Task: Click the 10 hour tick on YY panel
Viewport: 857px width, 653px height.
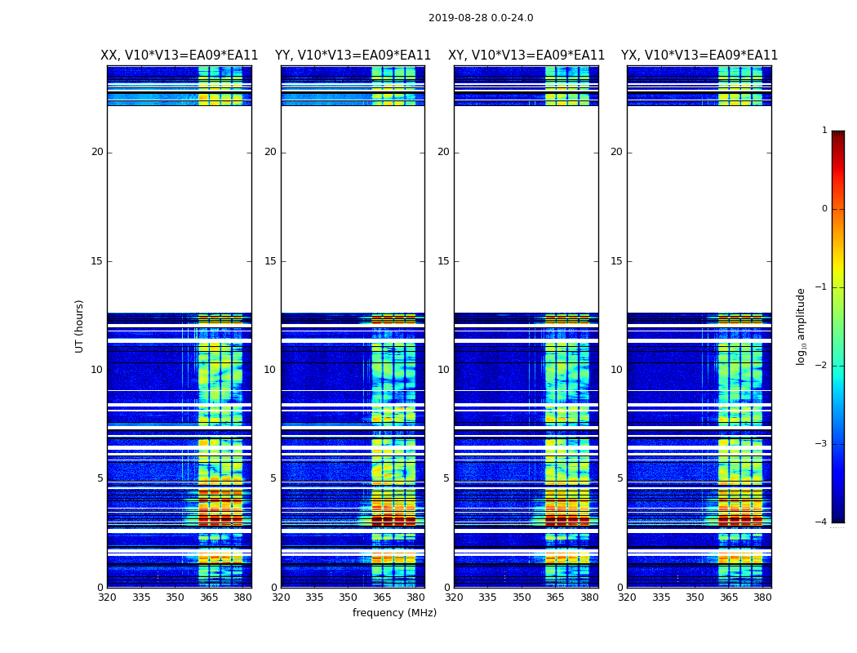Action: click(x=270, y=370)
